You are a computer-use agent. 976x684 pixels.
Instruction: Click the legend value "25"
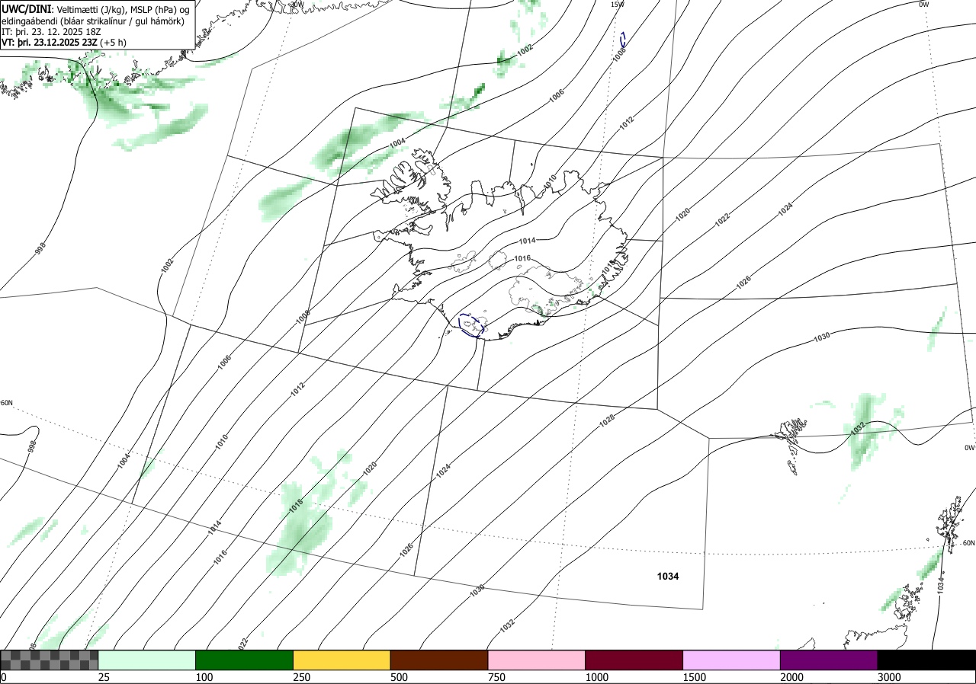(x=104, y=677)
